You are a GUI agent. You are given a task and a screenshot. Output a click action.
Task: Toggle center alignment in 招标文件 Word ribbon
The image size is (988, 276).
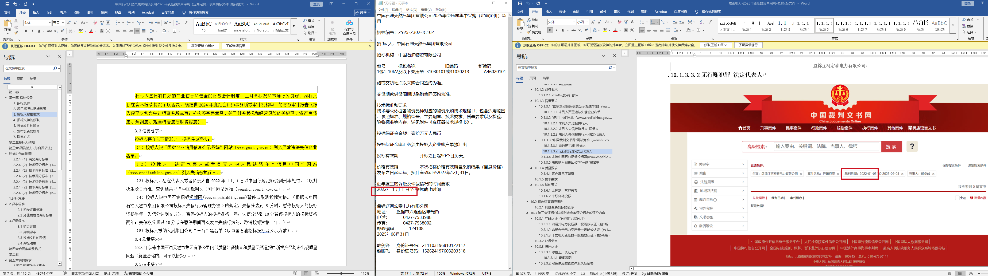pyautogui.click(x=124, y=31)
